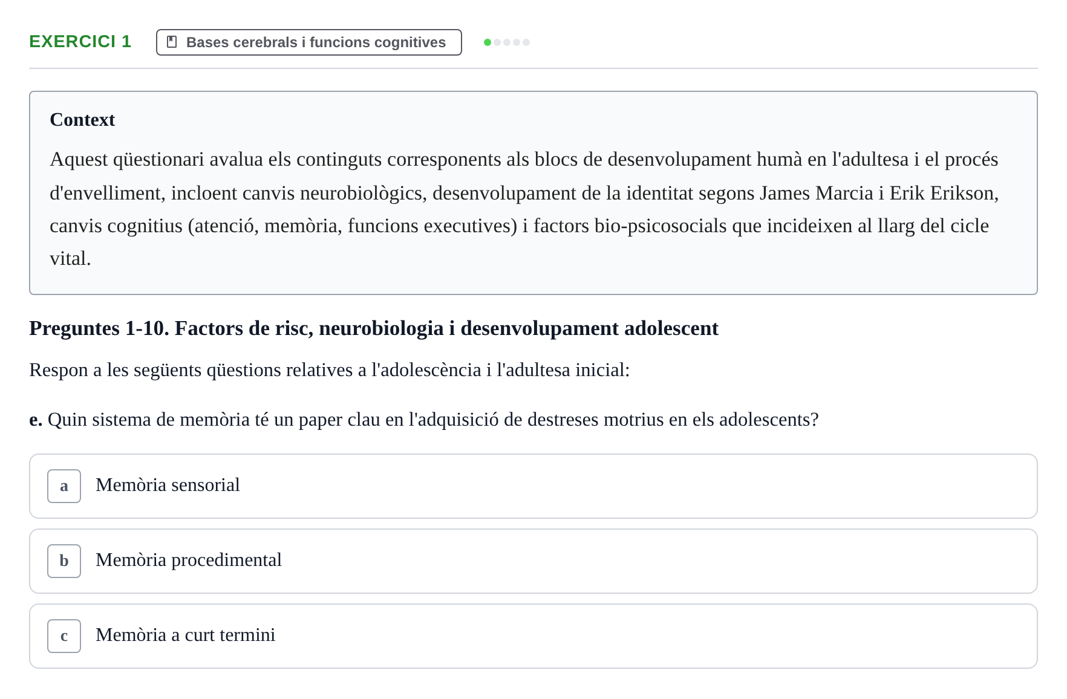Click the letter b option badge
1067x699 pixels.
point(64,561)
